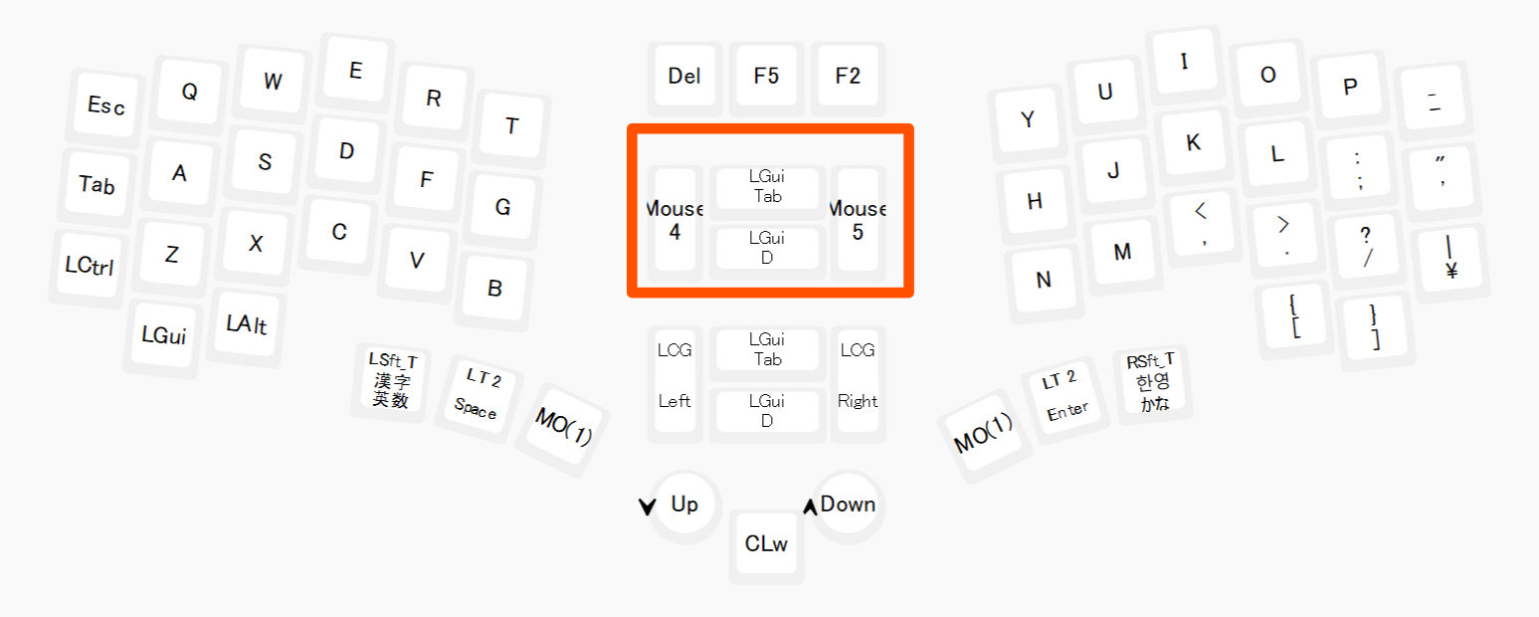Viewport: 1539px width, 617px height.
Task: Select the CLw key below encoders
Action: click(766, 543)
